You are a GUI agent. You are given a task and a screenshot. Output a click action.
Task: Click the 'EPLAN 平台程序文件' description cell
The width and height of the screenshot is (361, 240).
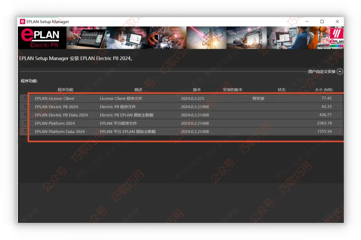coord(118,123)
